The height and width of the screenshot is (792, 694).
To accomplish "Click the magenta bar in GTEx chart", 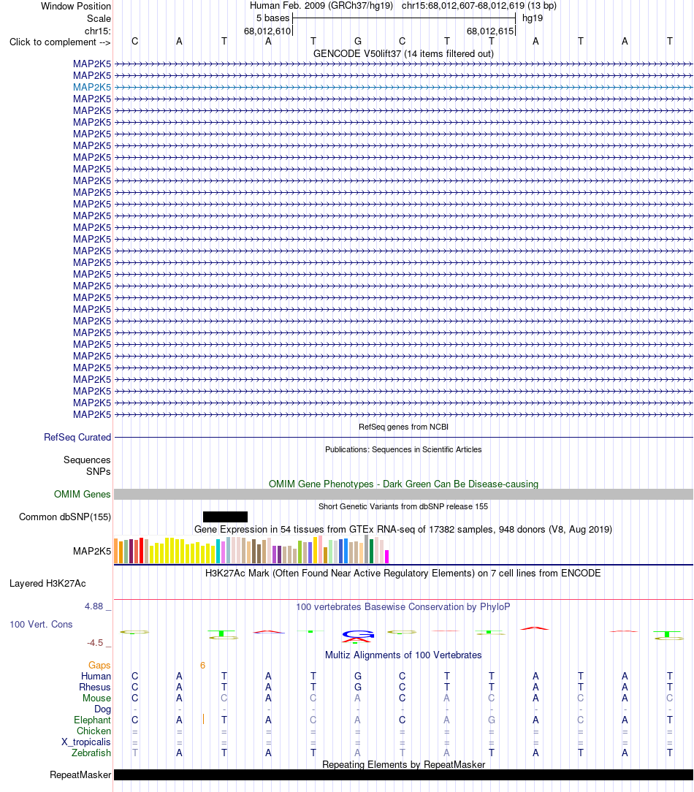I will [387, 557].
